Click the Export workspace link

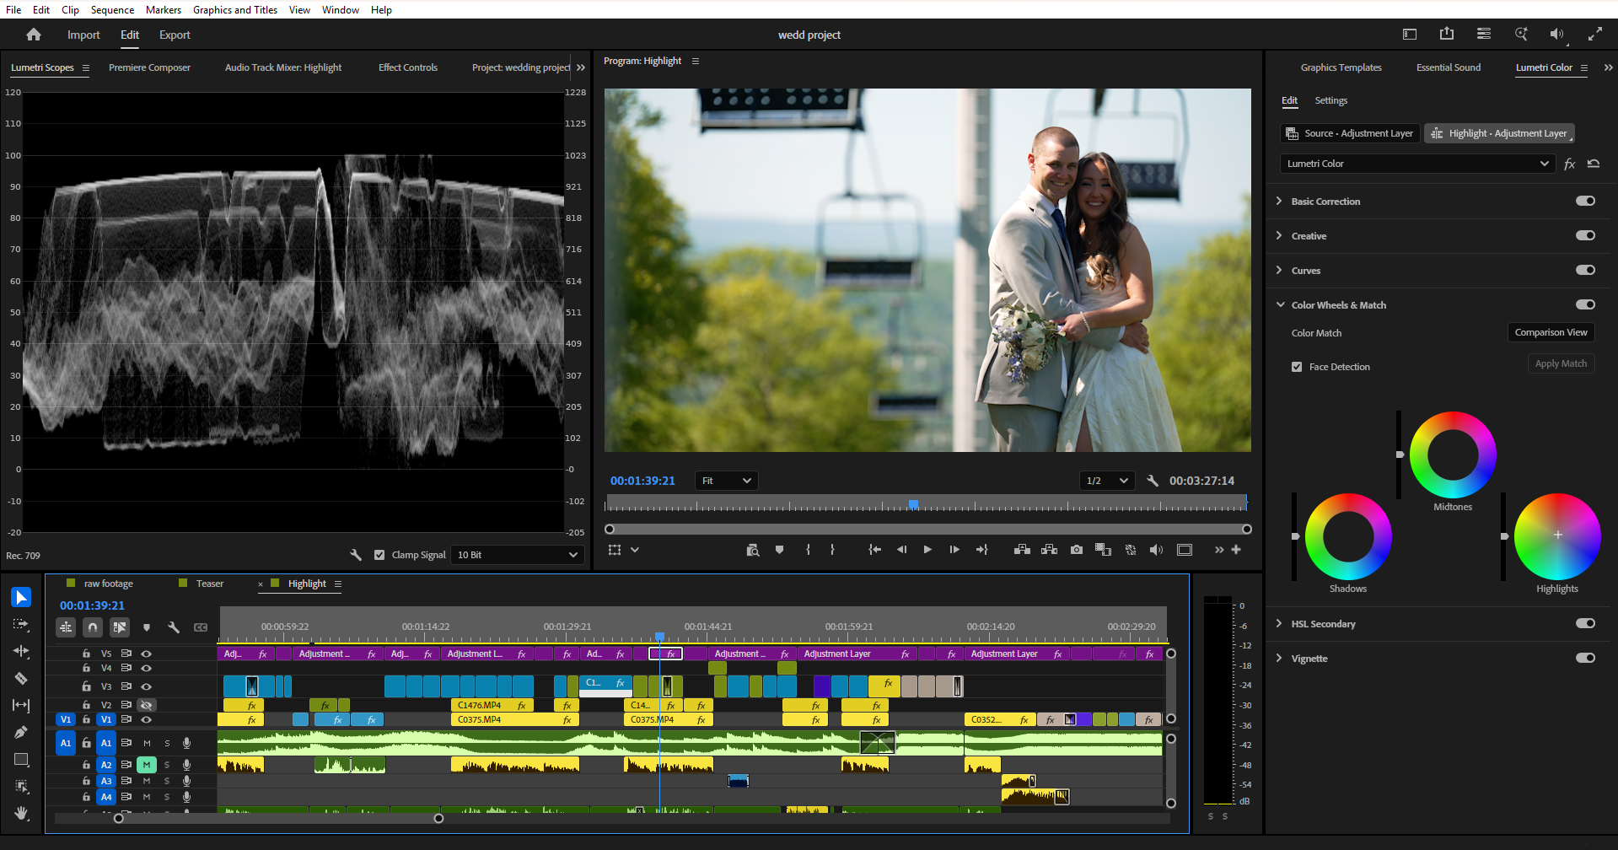[175, 35]
